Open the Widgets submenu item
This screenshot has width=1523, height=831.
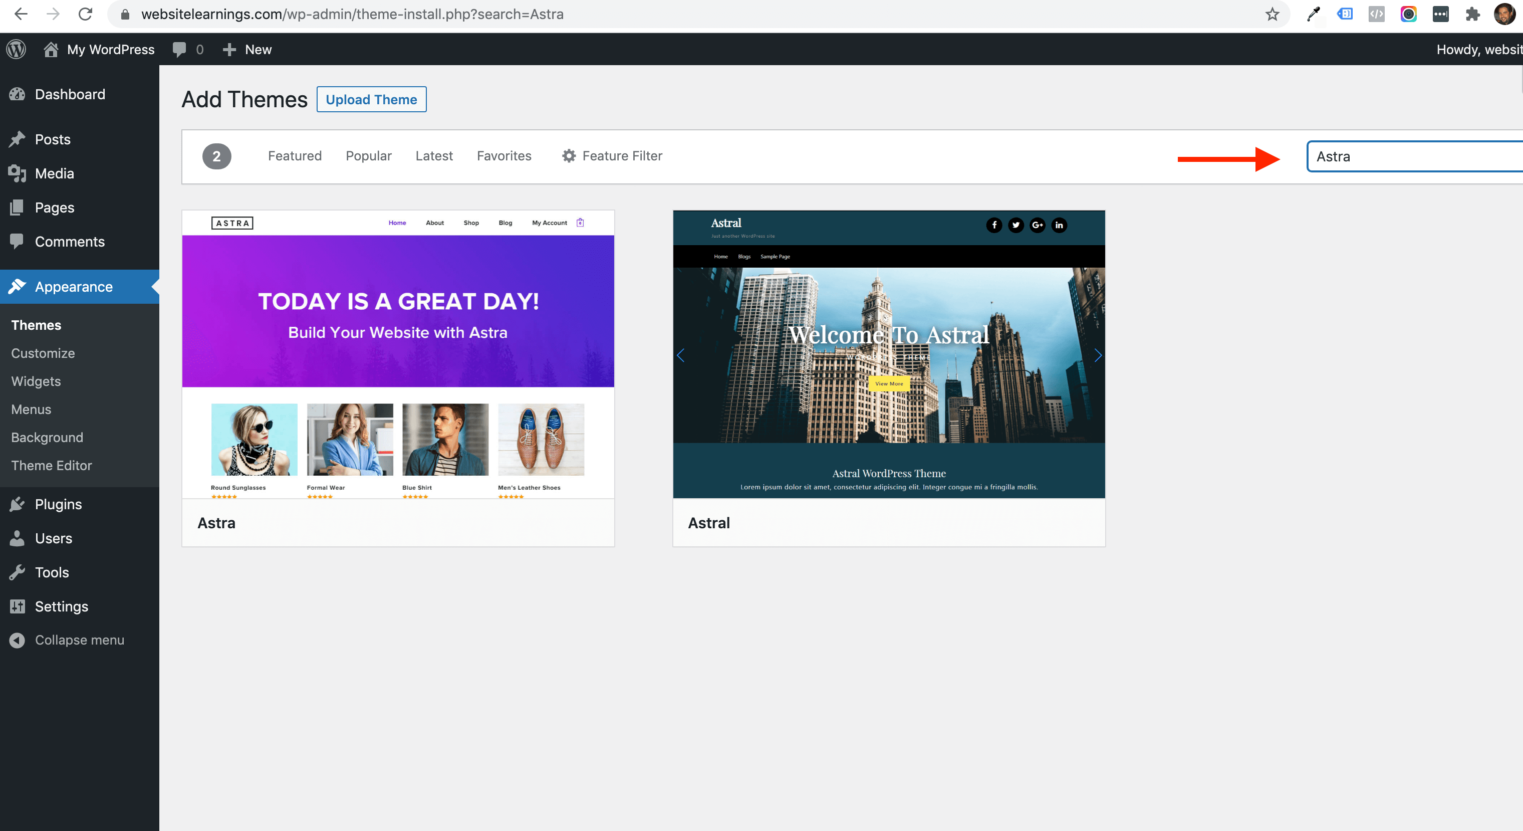point(36,381)
